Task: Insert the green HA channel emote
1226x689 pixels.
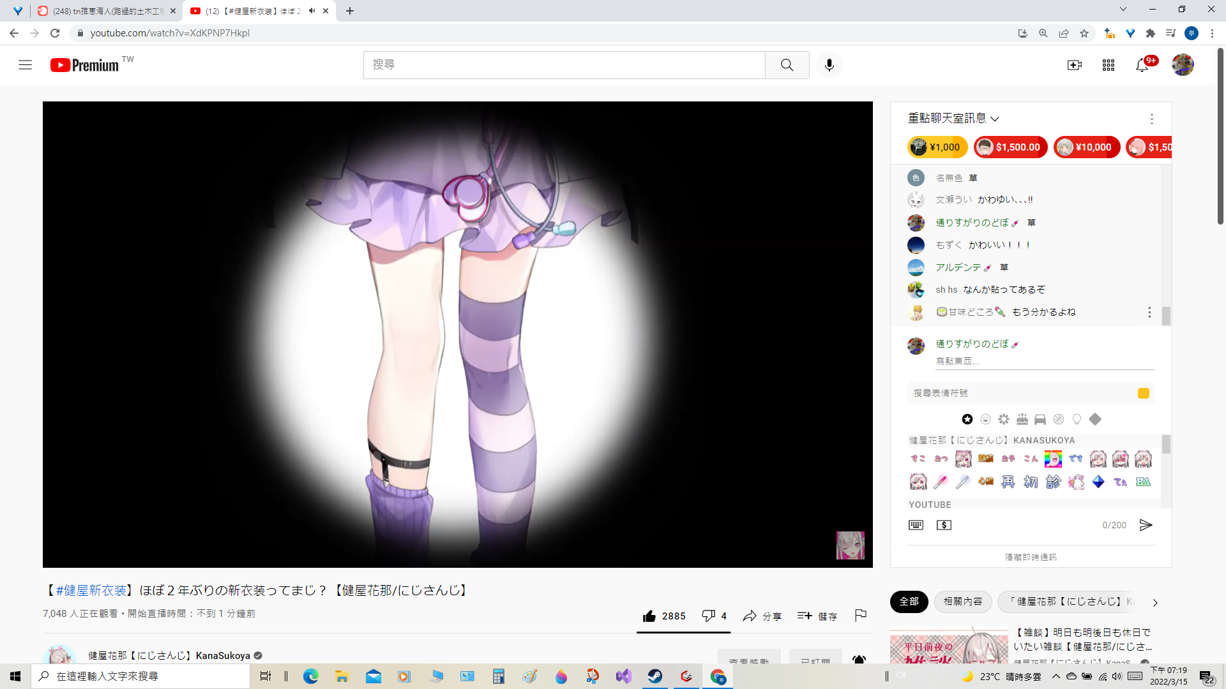Action: point(1143,482)
